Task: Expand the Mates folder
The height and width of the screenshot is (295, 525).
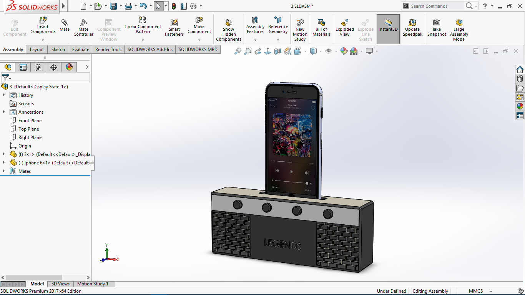Action: [x=4, y=171]
